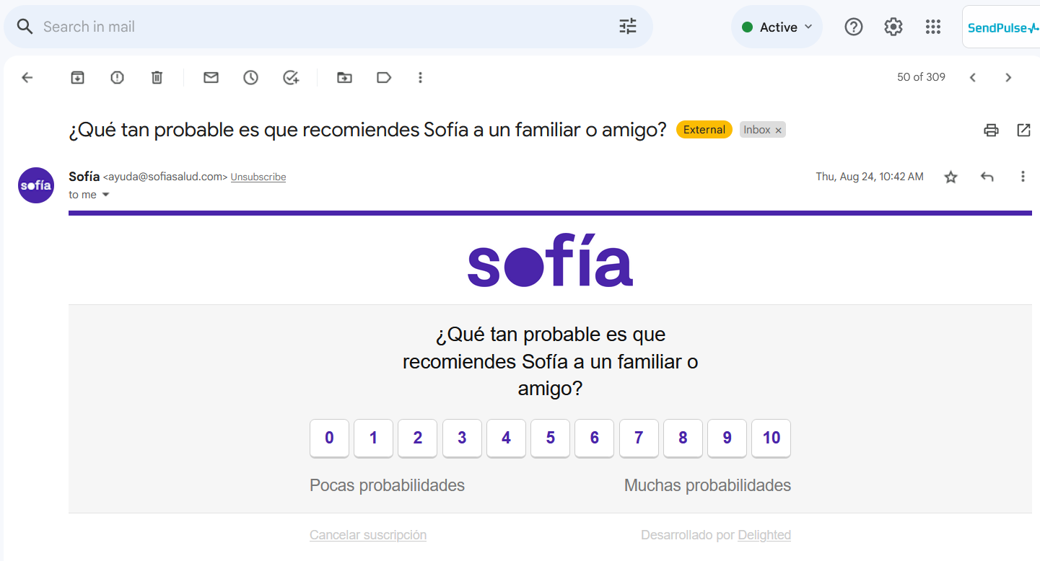1040x561 pixels.
Task: Open the message's more options menu
Action: point(1022,177)
